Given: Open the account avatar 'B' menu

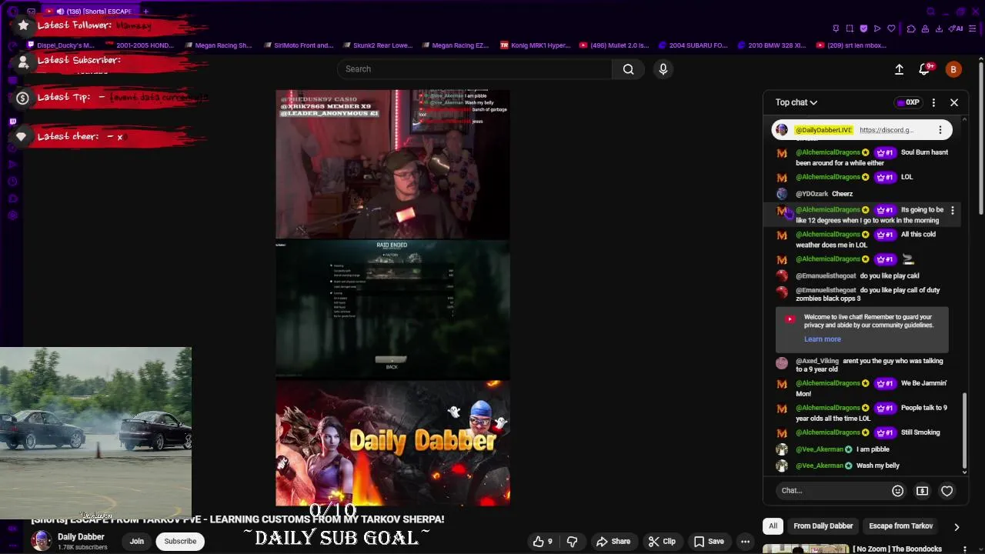Looking at the screenshot, I should pyautogui.click(x=953, y=69).
